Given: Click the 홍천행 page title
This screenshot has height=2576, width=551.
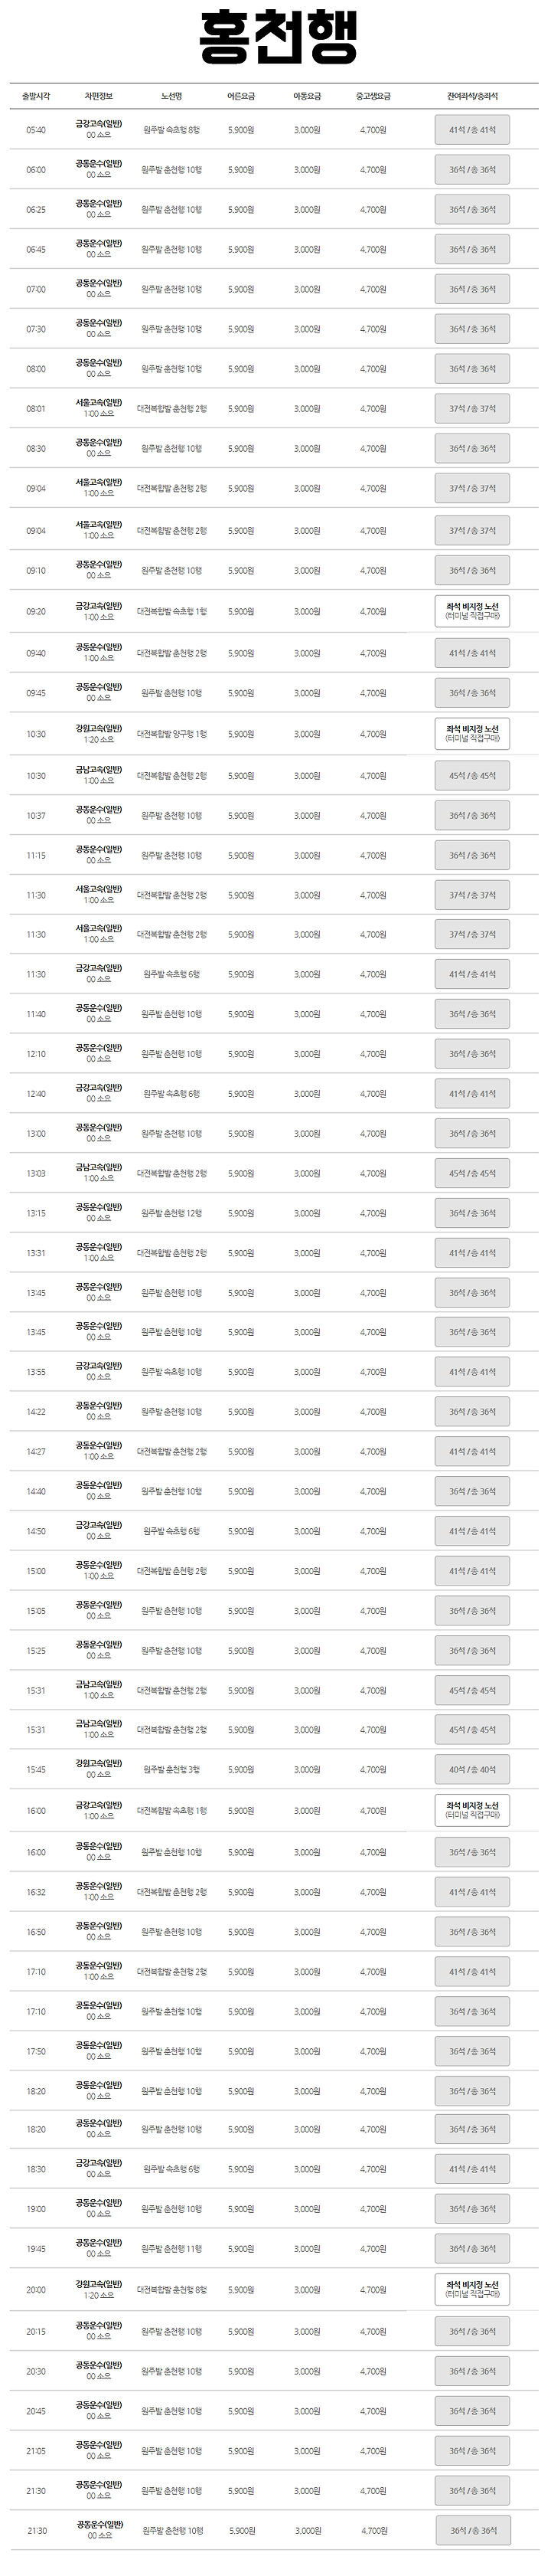Looking at the screenshot, I should coord(276,40).
